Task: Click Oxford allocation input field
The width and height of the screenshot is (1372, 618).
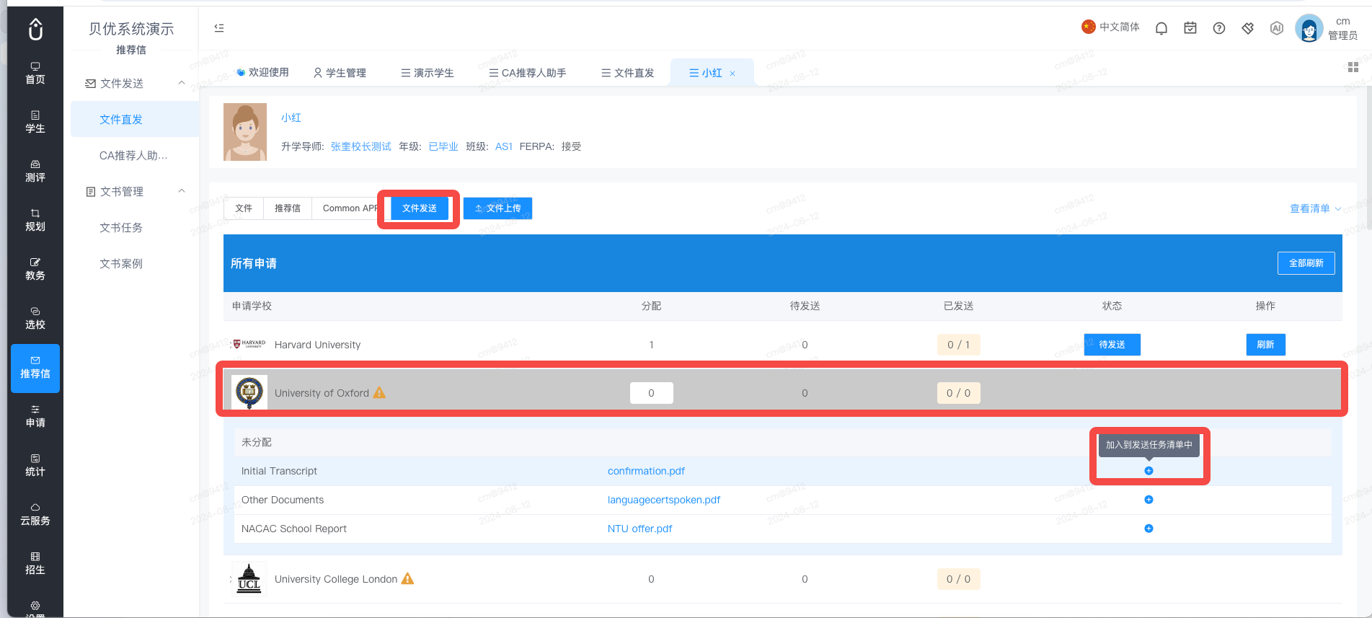Action: click(x=651, y=393)
